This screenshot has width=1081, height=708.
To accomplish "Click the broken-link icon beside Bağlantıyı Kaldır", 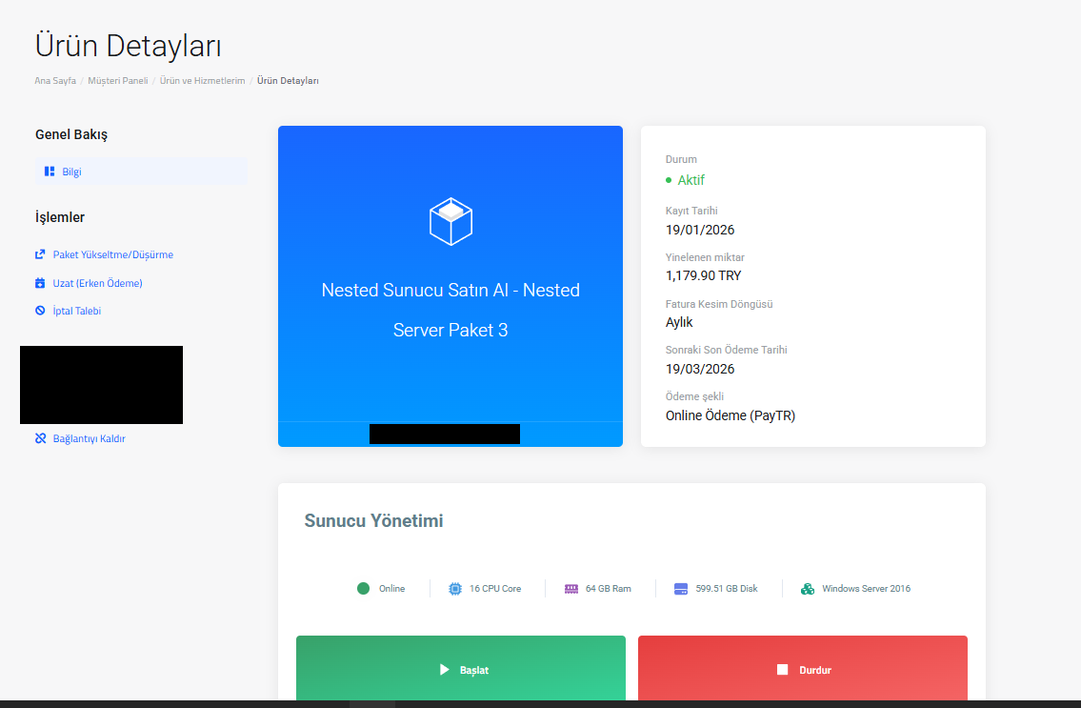I will coord(40,438).
